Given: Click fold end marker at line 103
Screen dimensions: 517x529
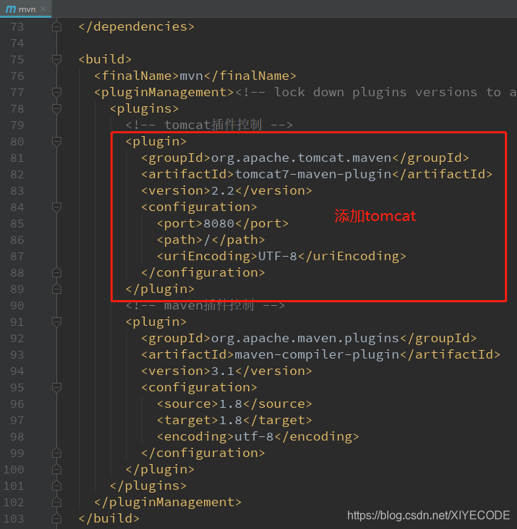Looking at the screenshot, I should (57, 518).
